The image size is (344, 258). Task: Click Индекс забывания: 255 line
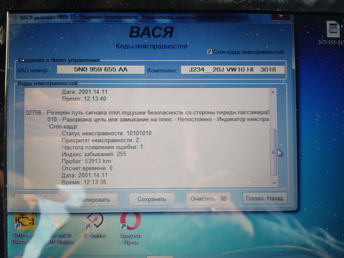94,154
